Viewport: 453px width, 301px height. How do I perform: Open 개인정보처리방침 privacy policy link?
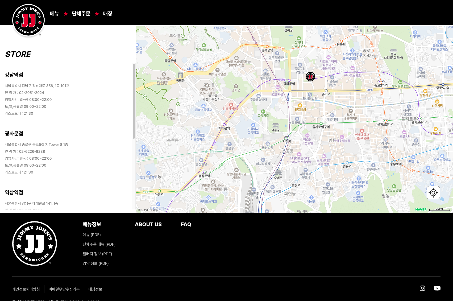[x=26, y=289]
